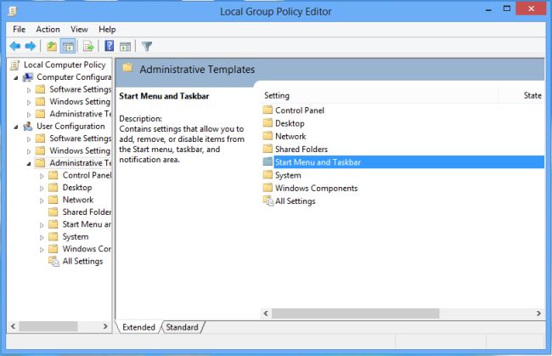Click tree pane scroll left arrow
552x356 pixels.
pos(13,326)
